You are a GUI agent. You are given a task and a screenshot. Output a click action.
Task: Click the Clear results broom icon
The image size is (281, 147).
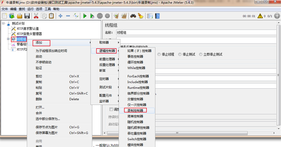pos(117,16)
